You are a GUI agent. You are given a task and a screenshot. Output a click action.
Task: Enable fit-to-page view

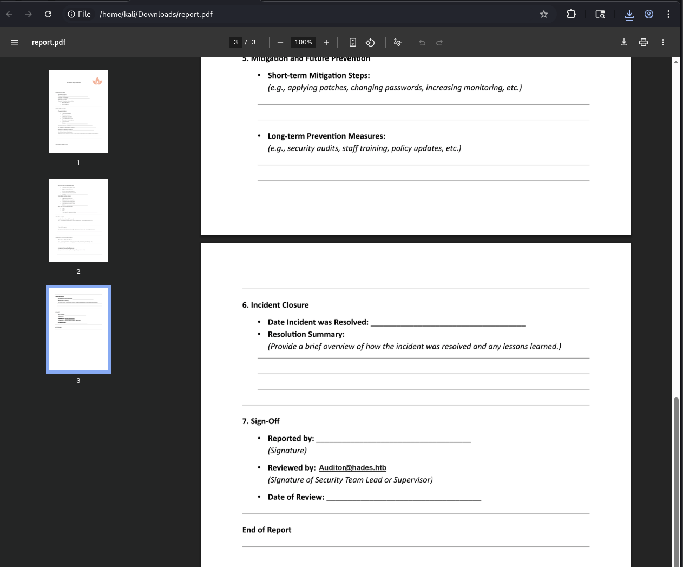(x=352, y=42)
